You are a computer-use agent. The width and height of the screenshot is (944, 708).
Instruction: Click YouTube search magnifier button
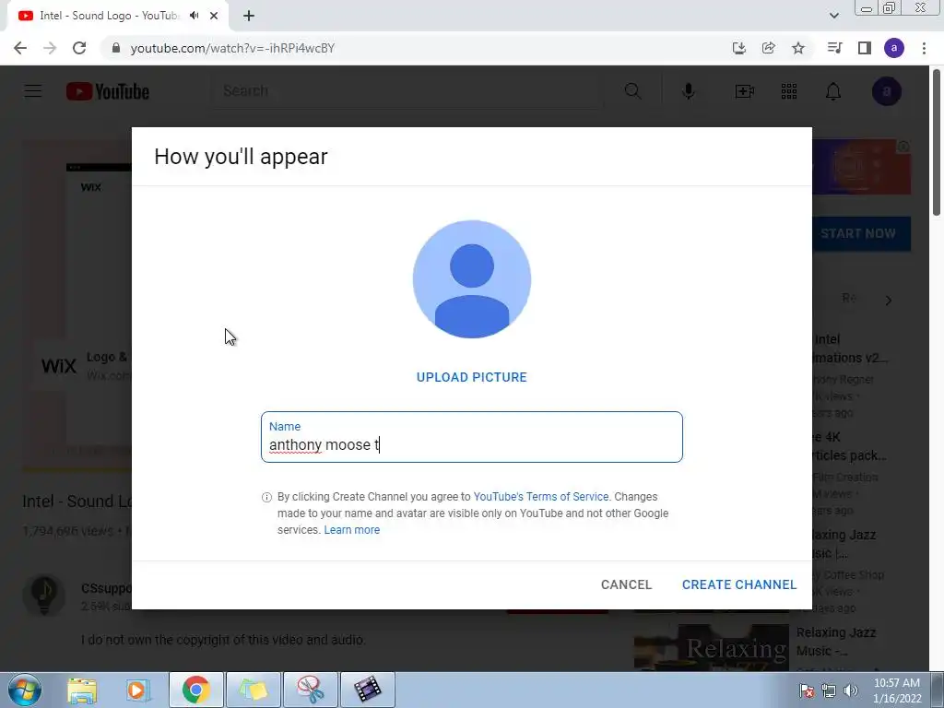(x=632, y=91)
